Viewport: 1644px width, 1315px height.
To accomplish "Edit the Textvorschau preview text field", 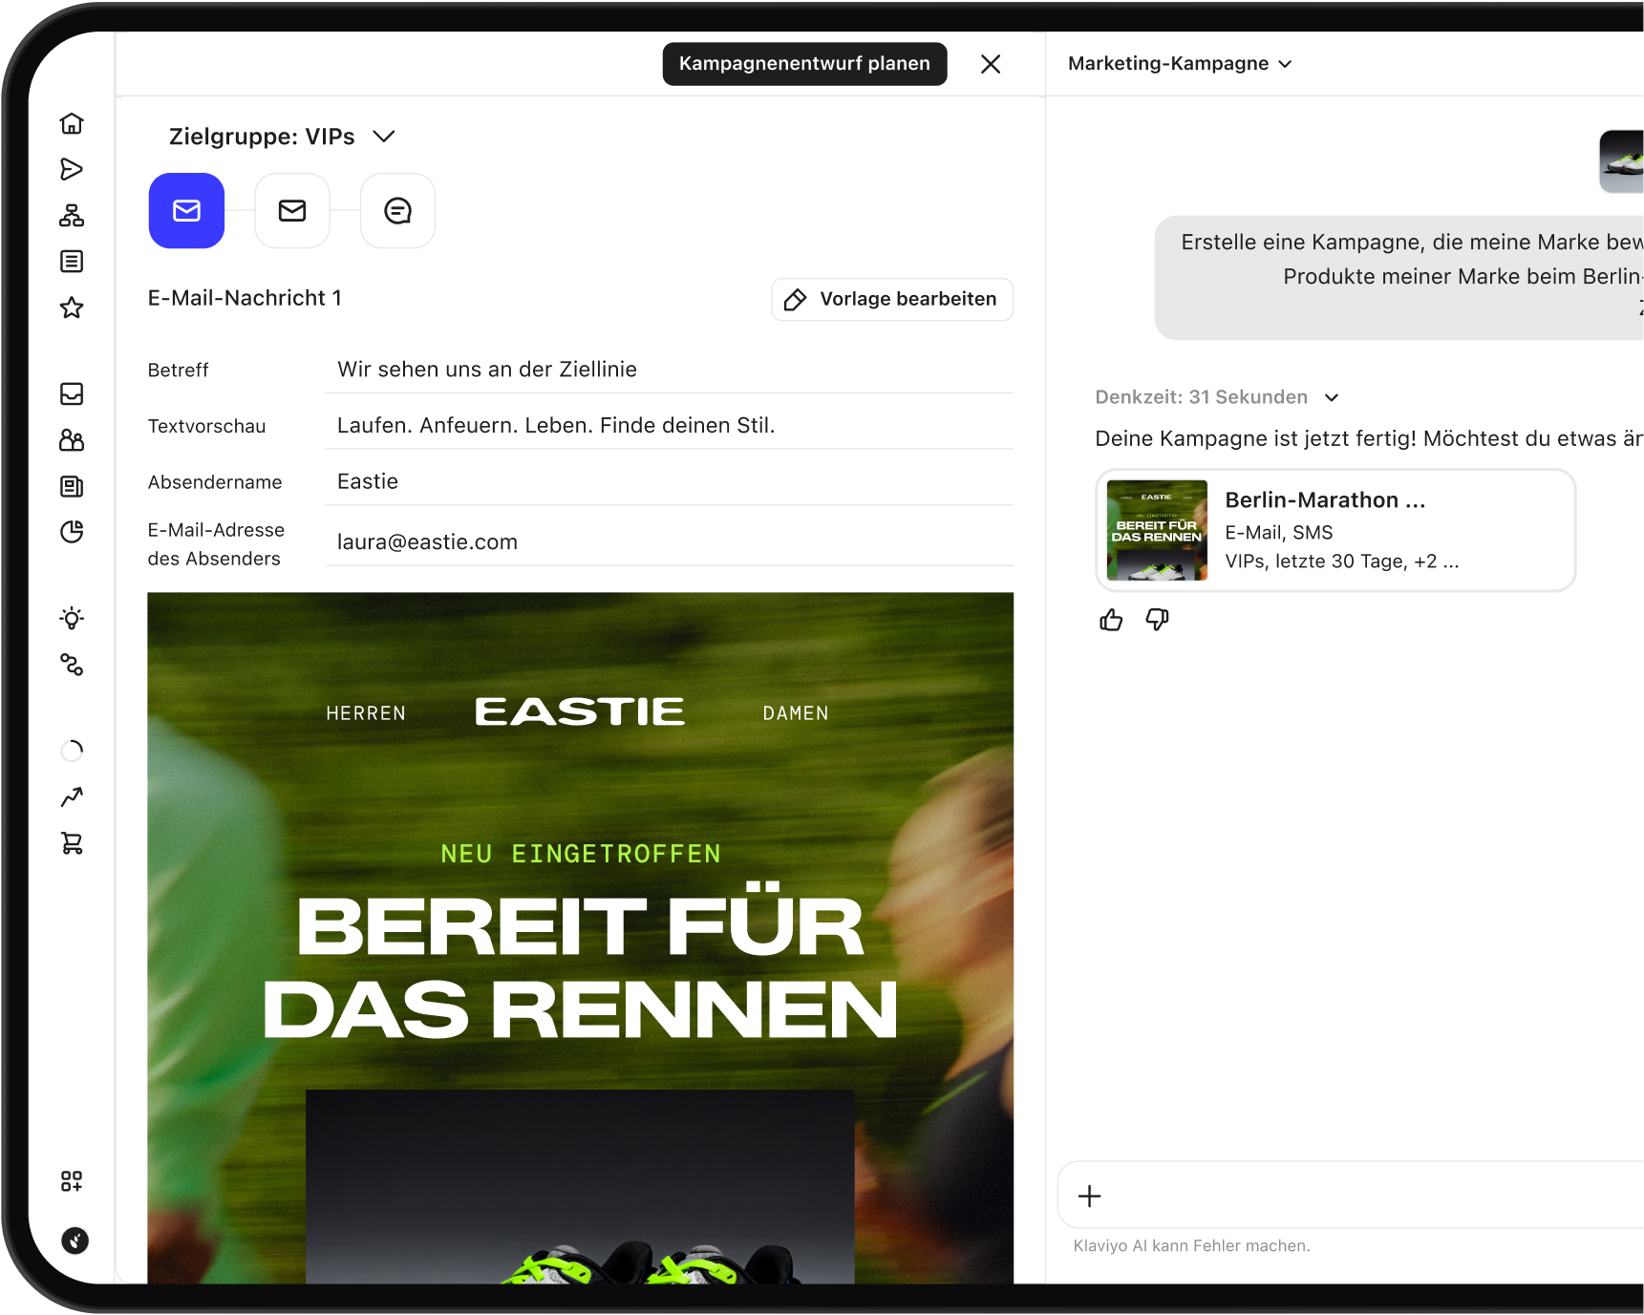I will [x=670, y=426].
